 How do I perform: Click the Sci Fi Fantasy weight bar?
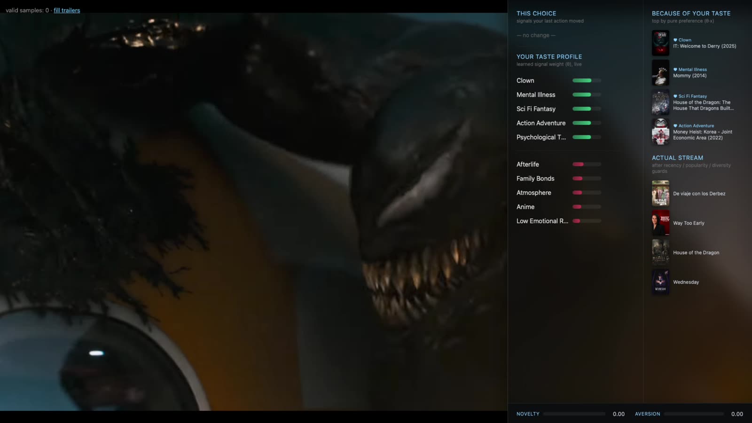coord(587,109)
